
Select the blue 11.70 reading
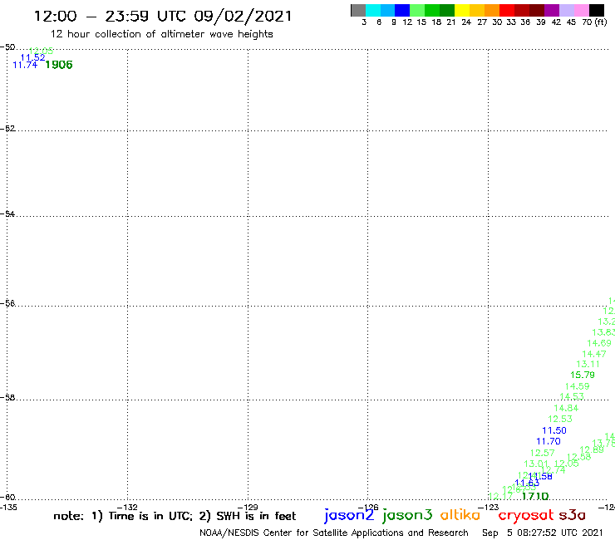point(549,442)
